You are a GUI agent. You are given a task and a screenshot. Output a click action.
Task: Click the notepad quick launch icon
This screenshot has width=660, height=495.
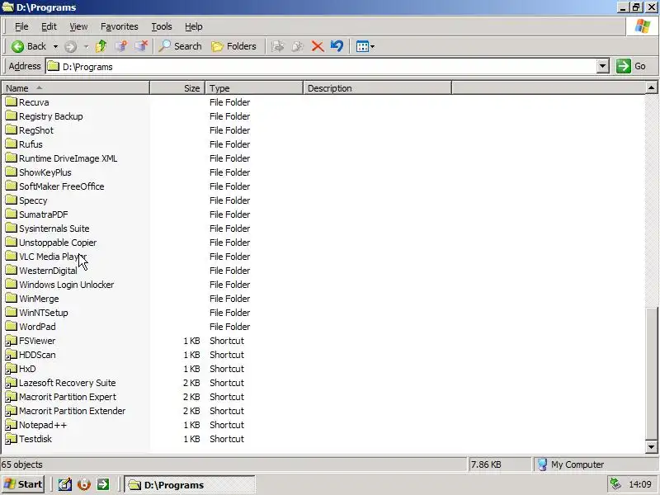click(65, 484)
